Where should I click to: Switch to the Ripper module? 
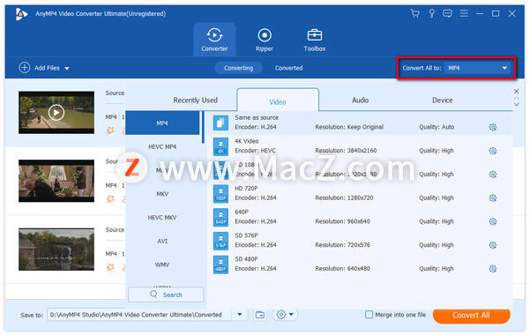point(264,40)
